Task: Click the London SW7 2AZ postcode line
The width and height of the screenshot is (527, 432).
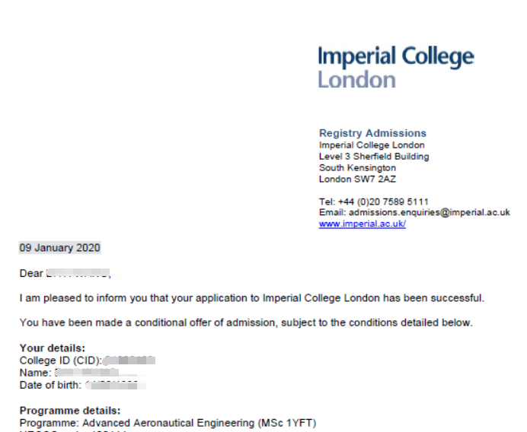Action: click(x=357, y=179)
